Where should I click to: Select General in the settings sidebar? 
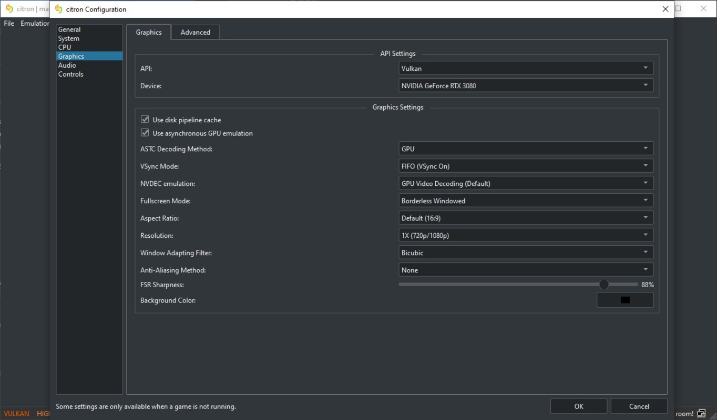[x=89, y=29]
